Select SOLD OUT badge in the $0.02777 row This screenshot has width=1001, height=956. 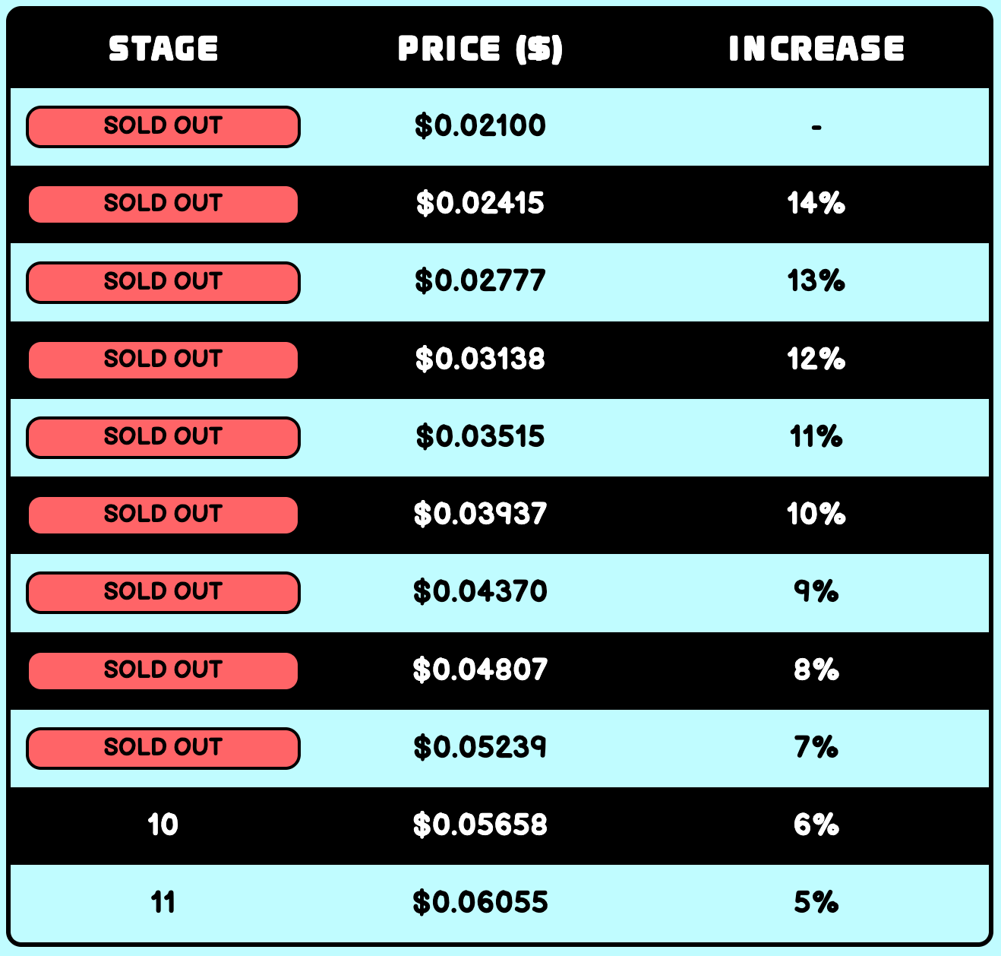tap(163, 282)
